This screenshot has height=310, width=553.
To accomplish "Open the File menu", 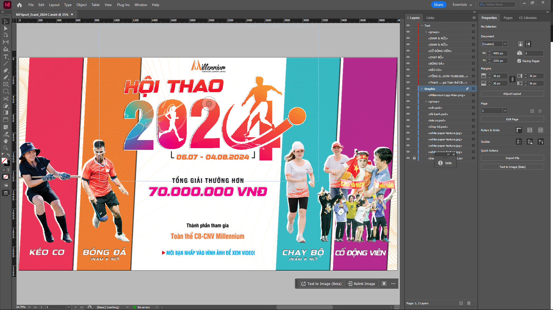I will 31,5.
